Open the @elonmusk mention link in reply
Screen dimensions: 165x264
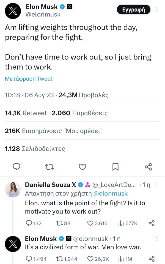[x=111, y=194]
